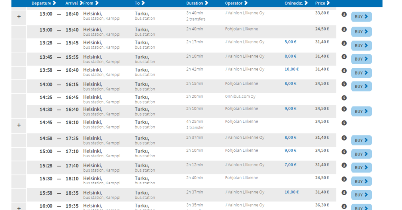Buy ticket for 14:30 departure
Image resolution: width=402 pixels, height=210 pixels.
tap(361, 111)
